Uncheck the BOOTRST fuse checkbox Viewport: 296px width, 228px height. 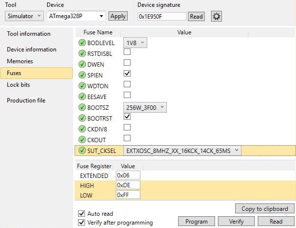(127, 117)
